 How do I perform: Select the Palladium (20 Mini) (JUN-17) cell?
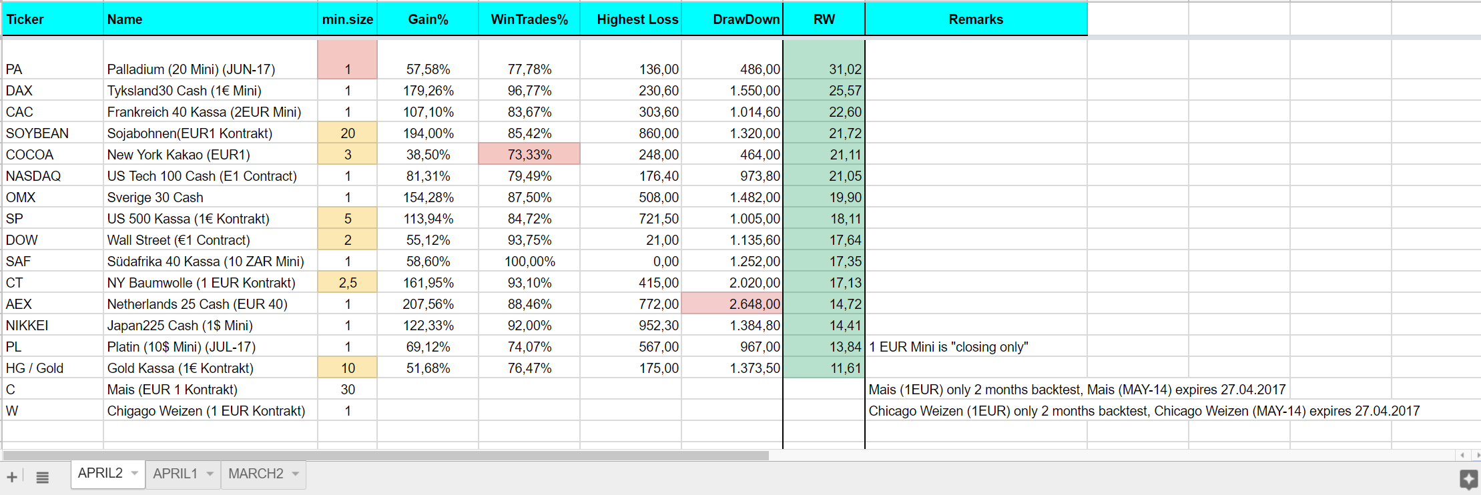coord(210,59)
